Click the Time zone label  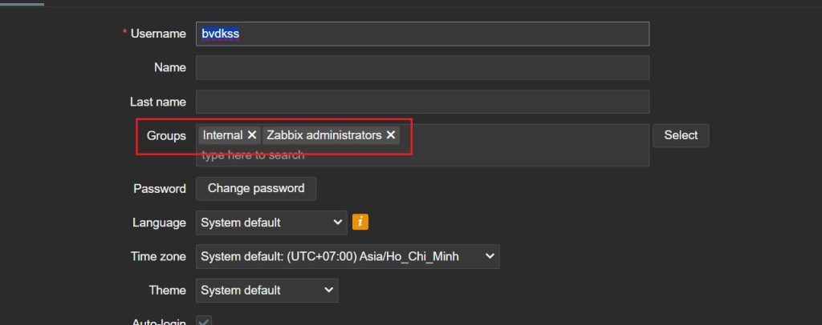pos(158,256)
